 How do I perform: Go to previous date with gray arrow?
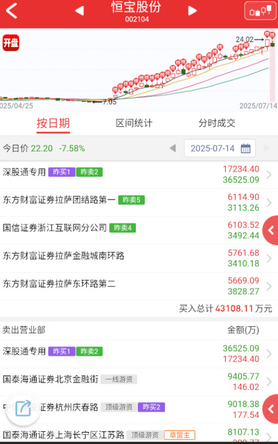tap(173, 148)
